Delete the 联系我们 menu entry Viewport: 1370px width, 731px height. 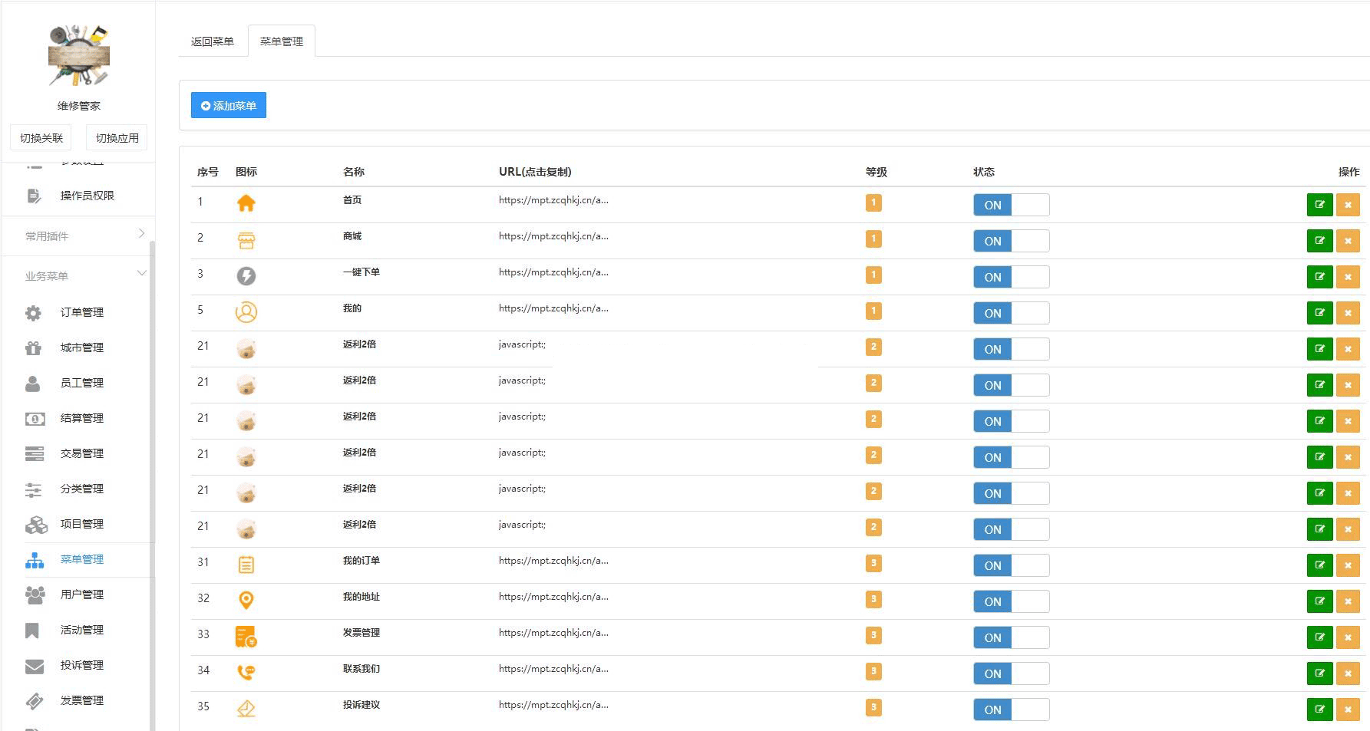click(1348, 673)
